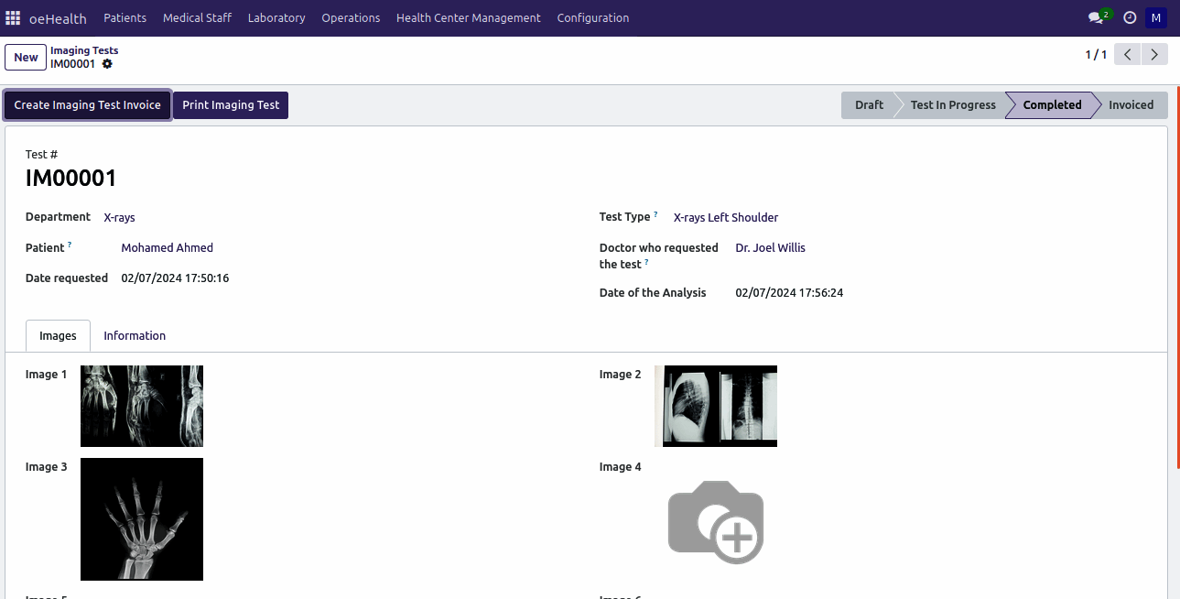Open the activities clock icon
The image size is (1180, 599).
tap(1130, 17)
